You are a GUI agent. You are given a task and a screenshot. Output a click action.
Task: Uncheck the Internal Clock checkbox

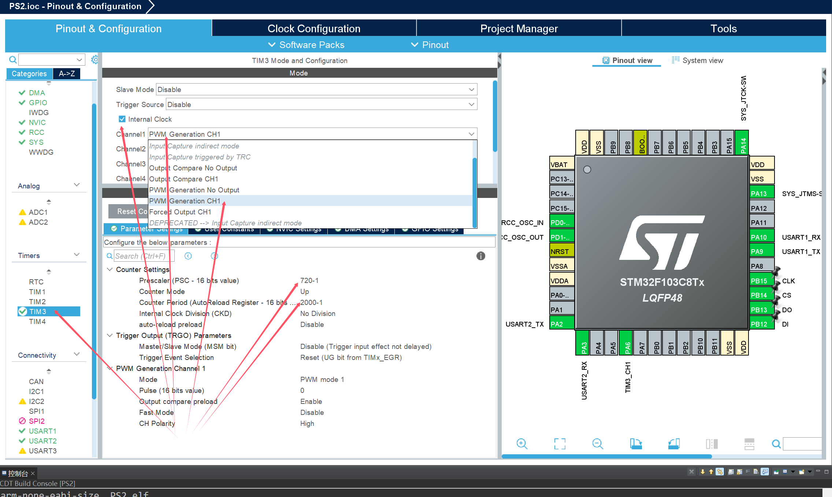click(122, 119)
